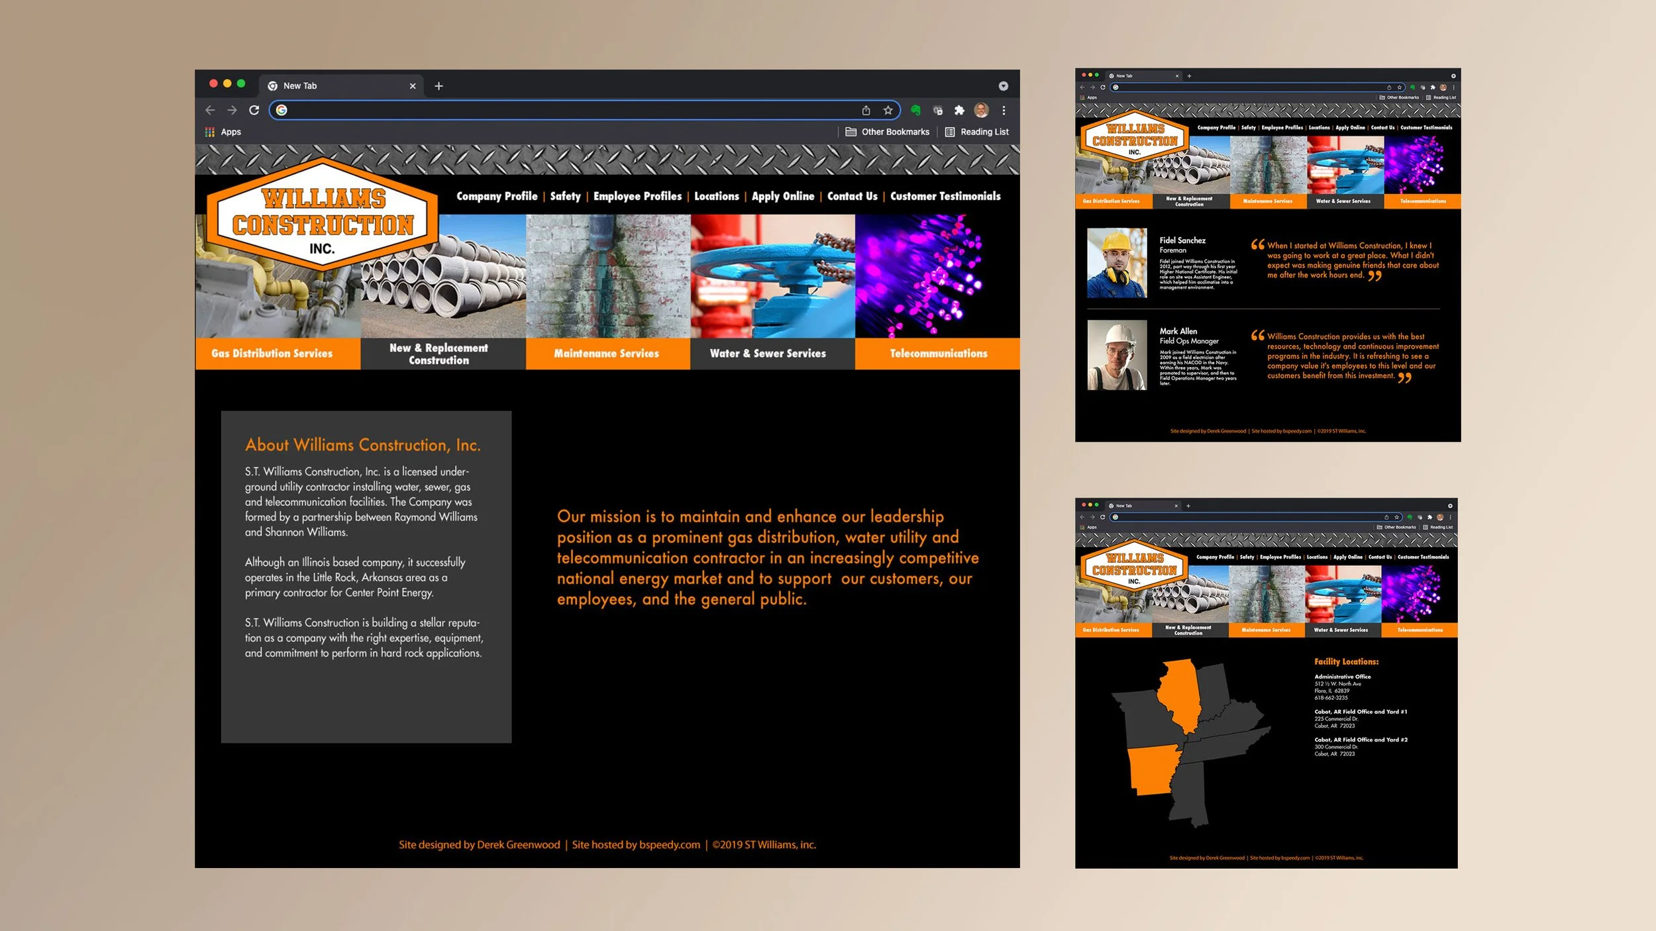
Task: Open a new tab with plus button
Action: (x=439, y=86)
